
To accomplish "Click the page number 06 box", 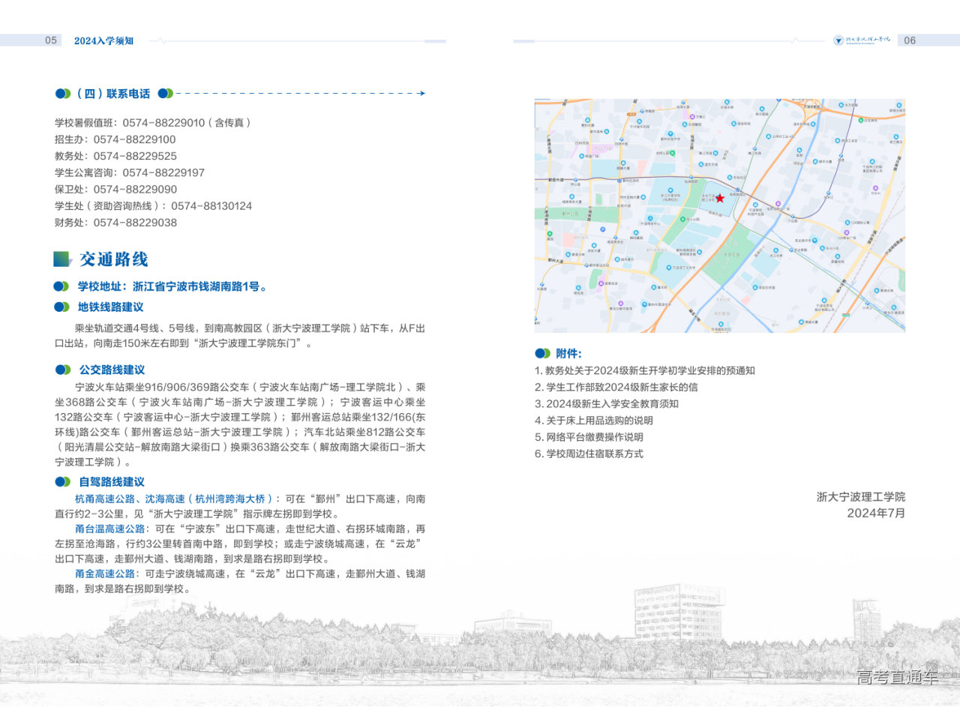I will tap(909, 40).
